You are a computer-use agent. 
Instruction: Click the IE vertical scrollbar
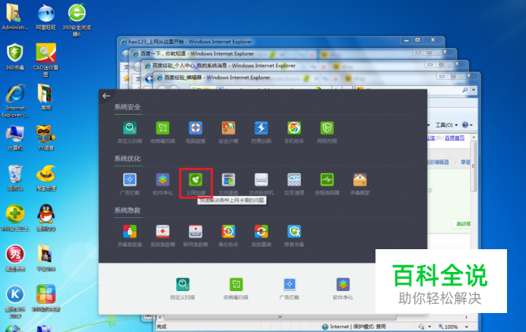(x=474, y=166)
